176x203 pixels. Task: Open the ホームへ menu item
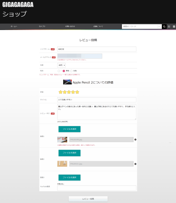14,26
